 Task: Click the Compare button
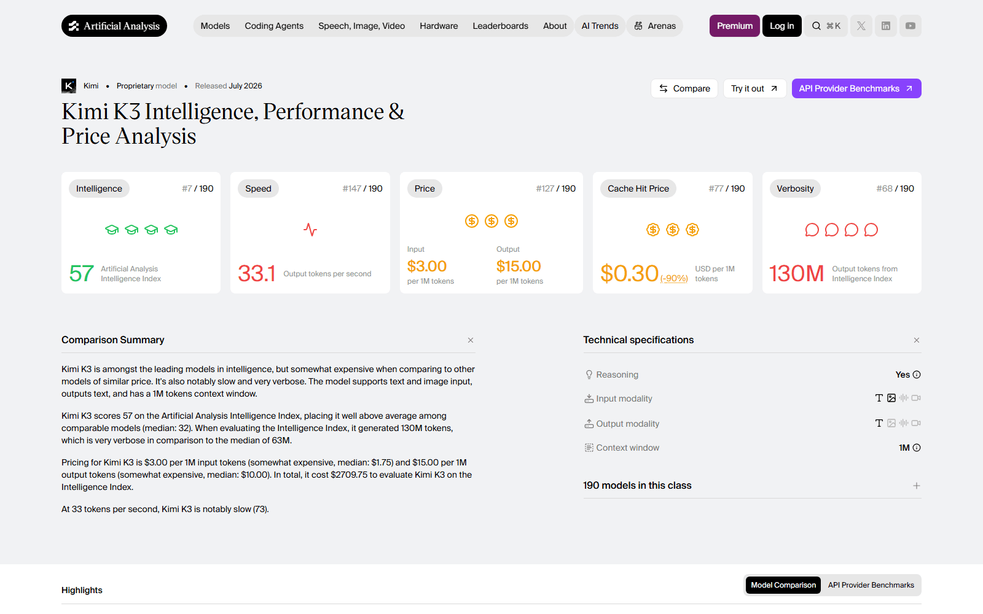[684, 88]
